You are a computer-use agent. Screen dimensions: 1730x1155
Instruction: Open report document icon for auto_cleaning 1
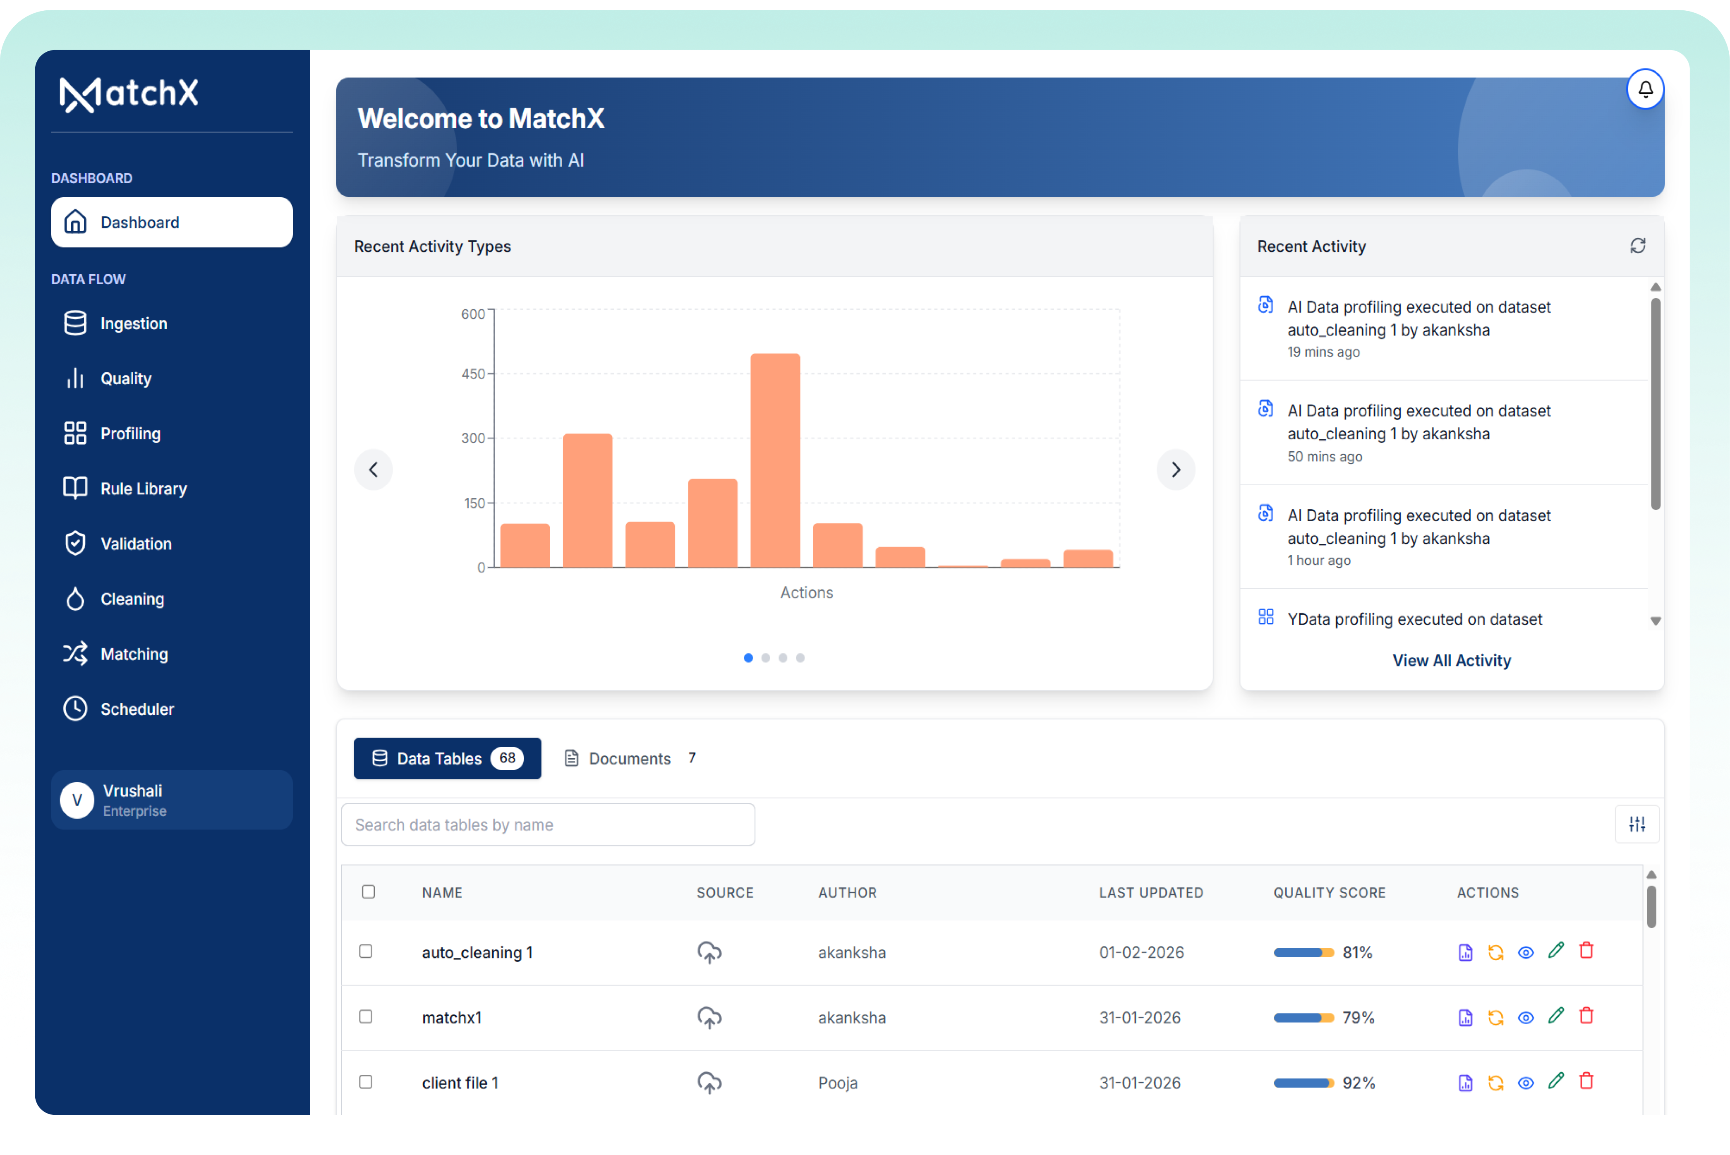(1465, 952)
